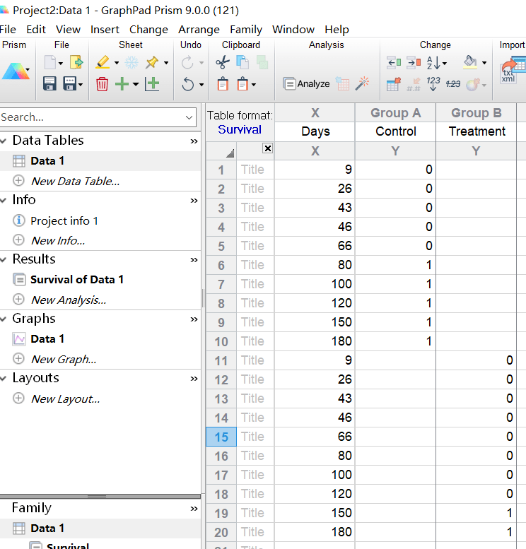Click the magic wand analysis icon
526x549 pixels.
363,83
